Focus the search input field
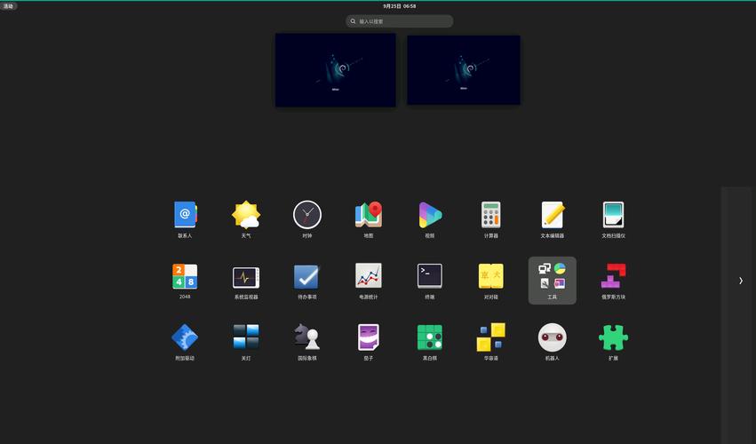756x444 pixels. click(x=399, y=21)
